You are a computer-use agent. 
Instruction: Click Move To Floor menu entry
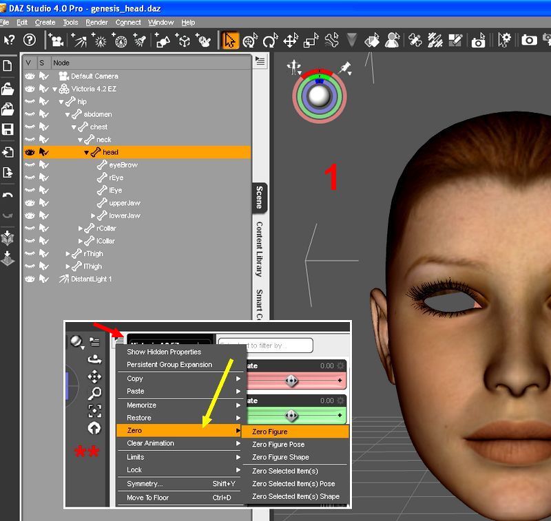pyautogui.click(x=147, y=498)
